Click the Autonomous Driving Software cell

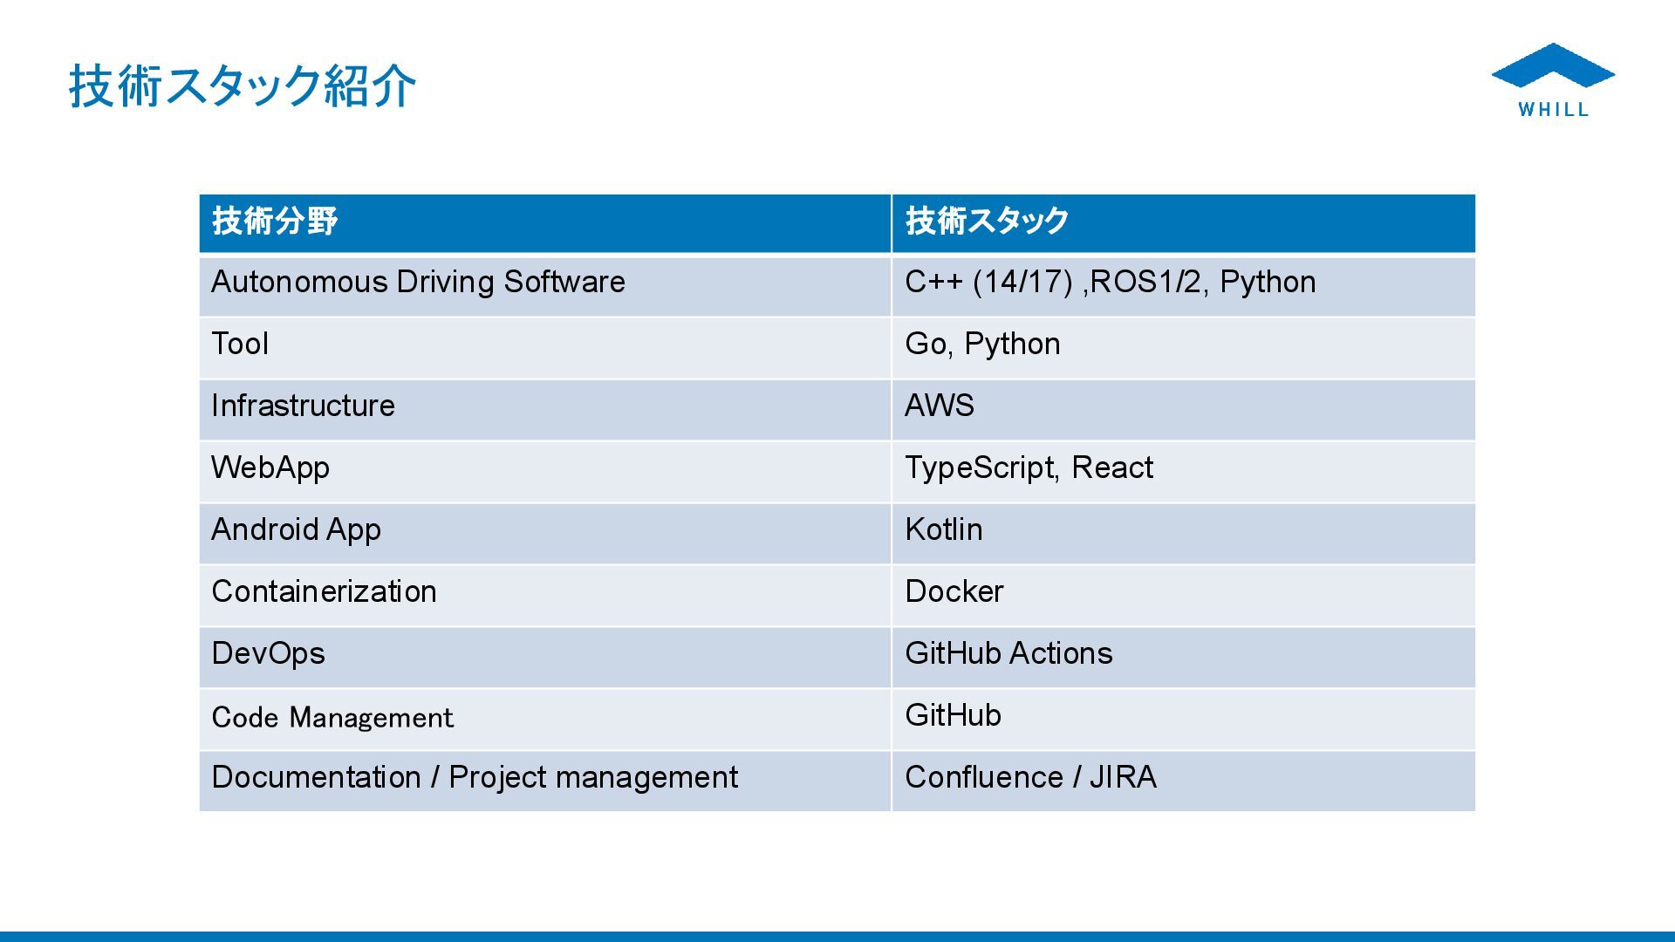point(418,283)
